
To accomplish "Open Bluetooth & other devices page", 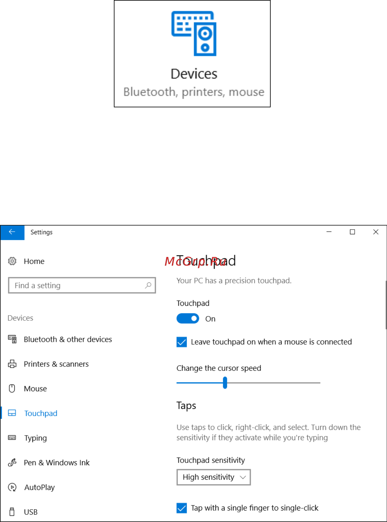I will click(68, 339).
